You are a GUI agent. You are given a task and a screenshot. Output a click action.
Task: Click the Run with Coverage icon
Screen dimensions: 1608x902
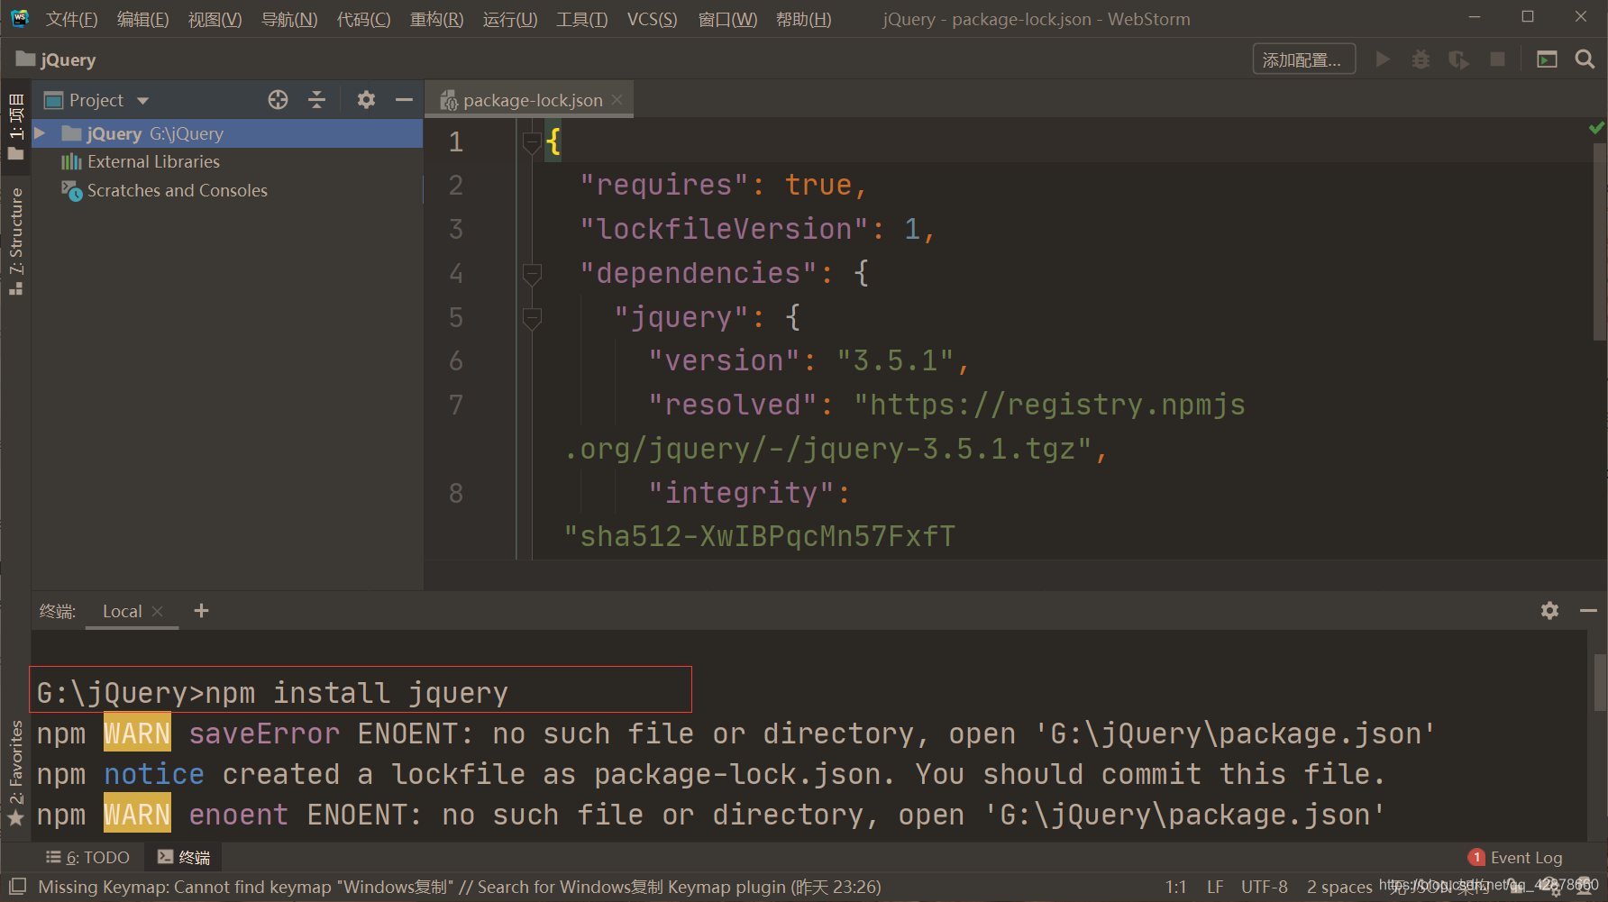coord(1458,59)
